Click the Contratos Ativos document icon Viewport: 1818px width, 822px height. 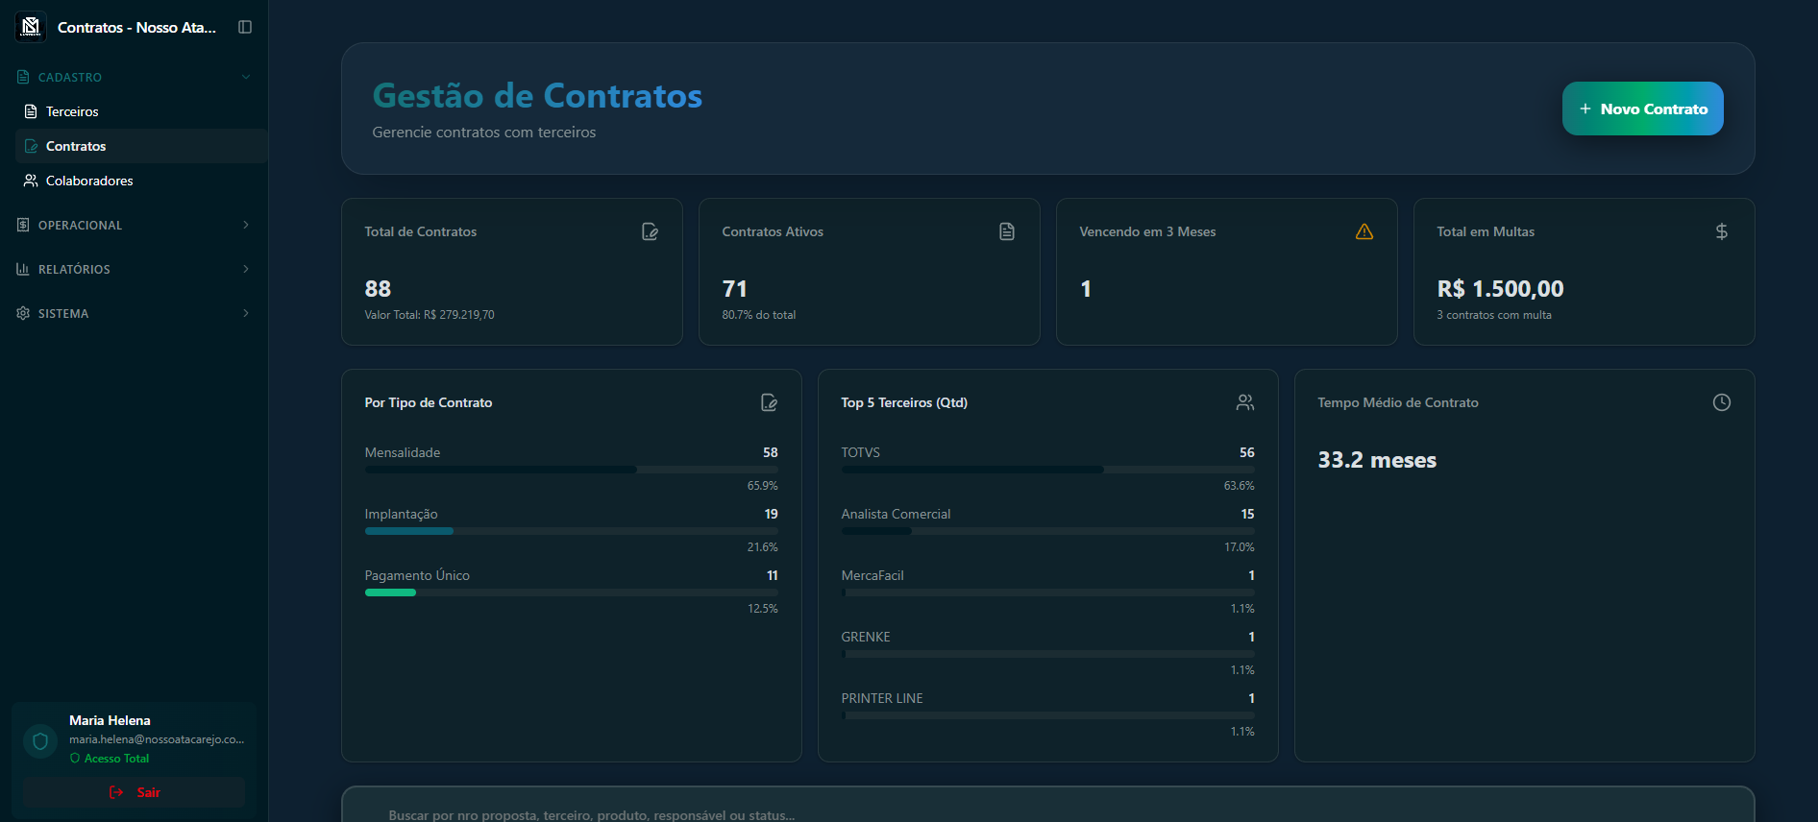pyautogui.click(x=1007, y=231)
